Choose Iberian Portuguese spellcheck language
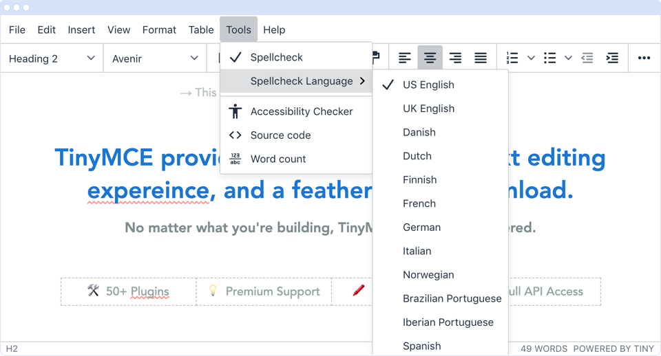 tap(441, 322)
